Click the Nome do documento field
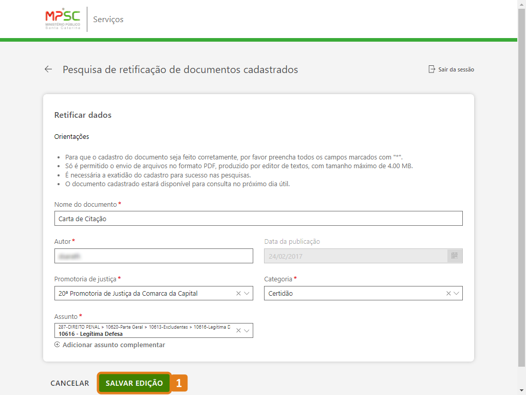The width and height of the screenshot is (526, 395). tap(258, 219)
